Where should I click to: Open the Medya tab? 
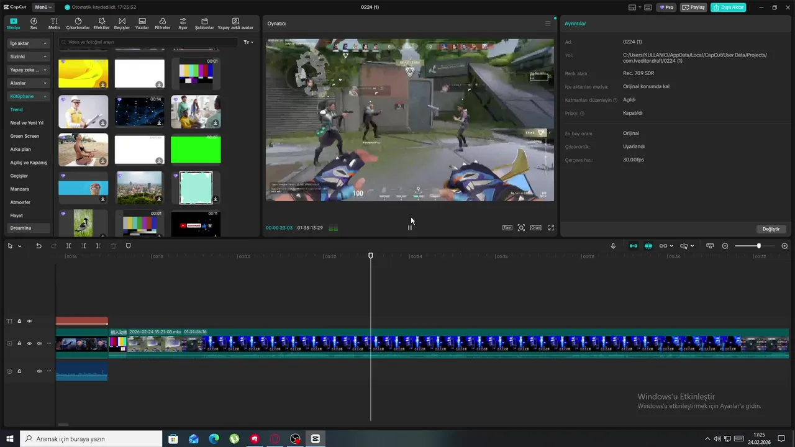(14, 24)
